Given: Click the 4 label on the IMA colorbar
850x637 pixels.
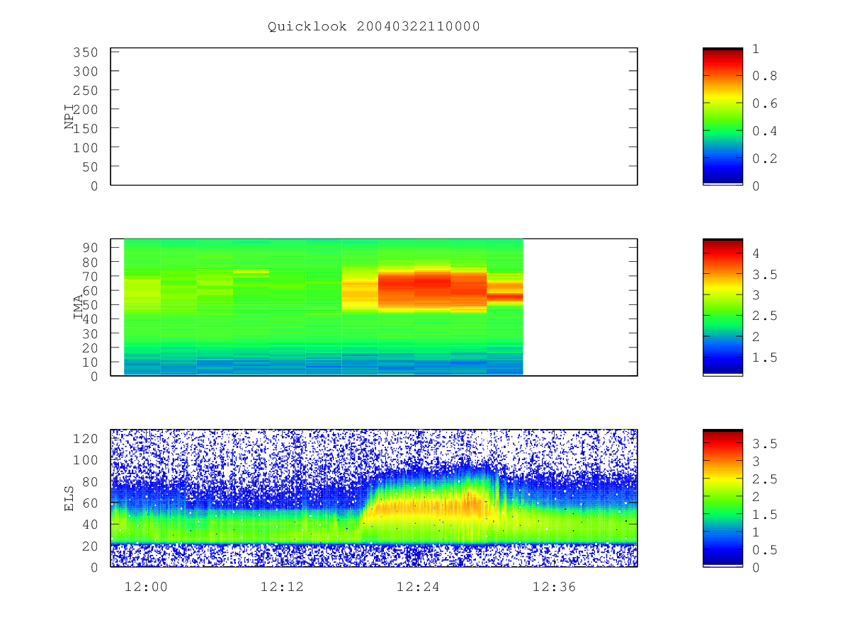Looking at the screenshot, I should (x=756, y=253).
